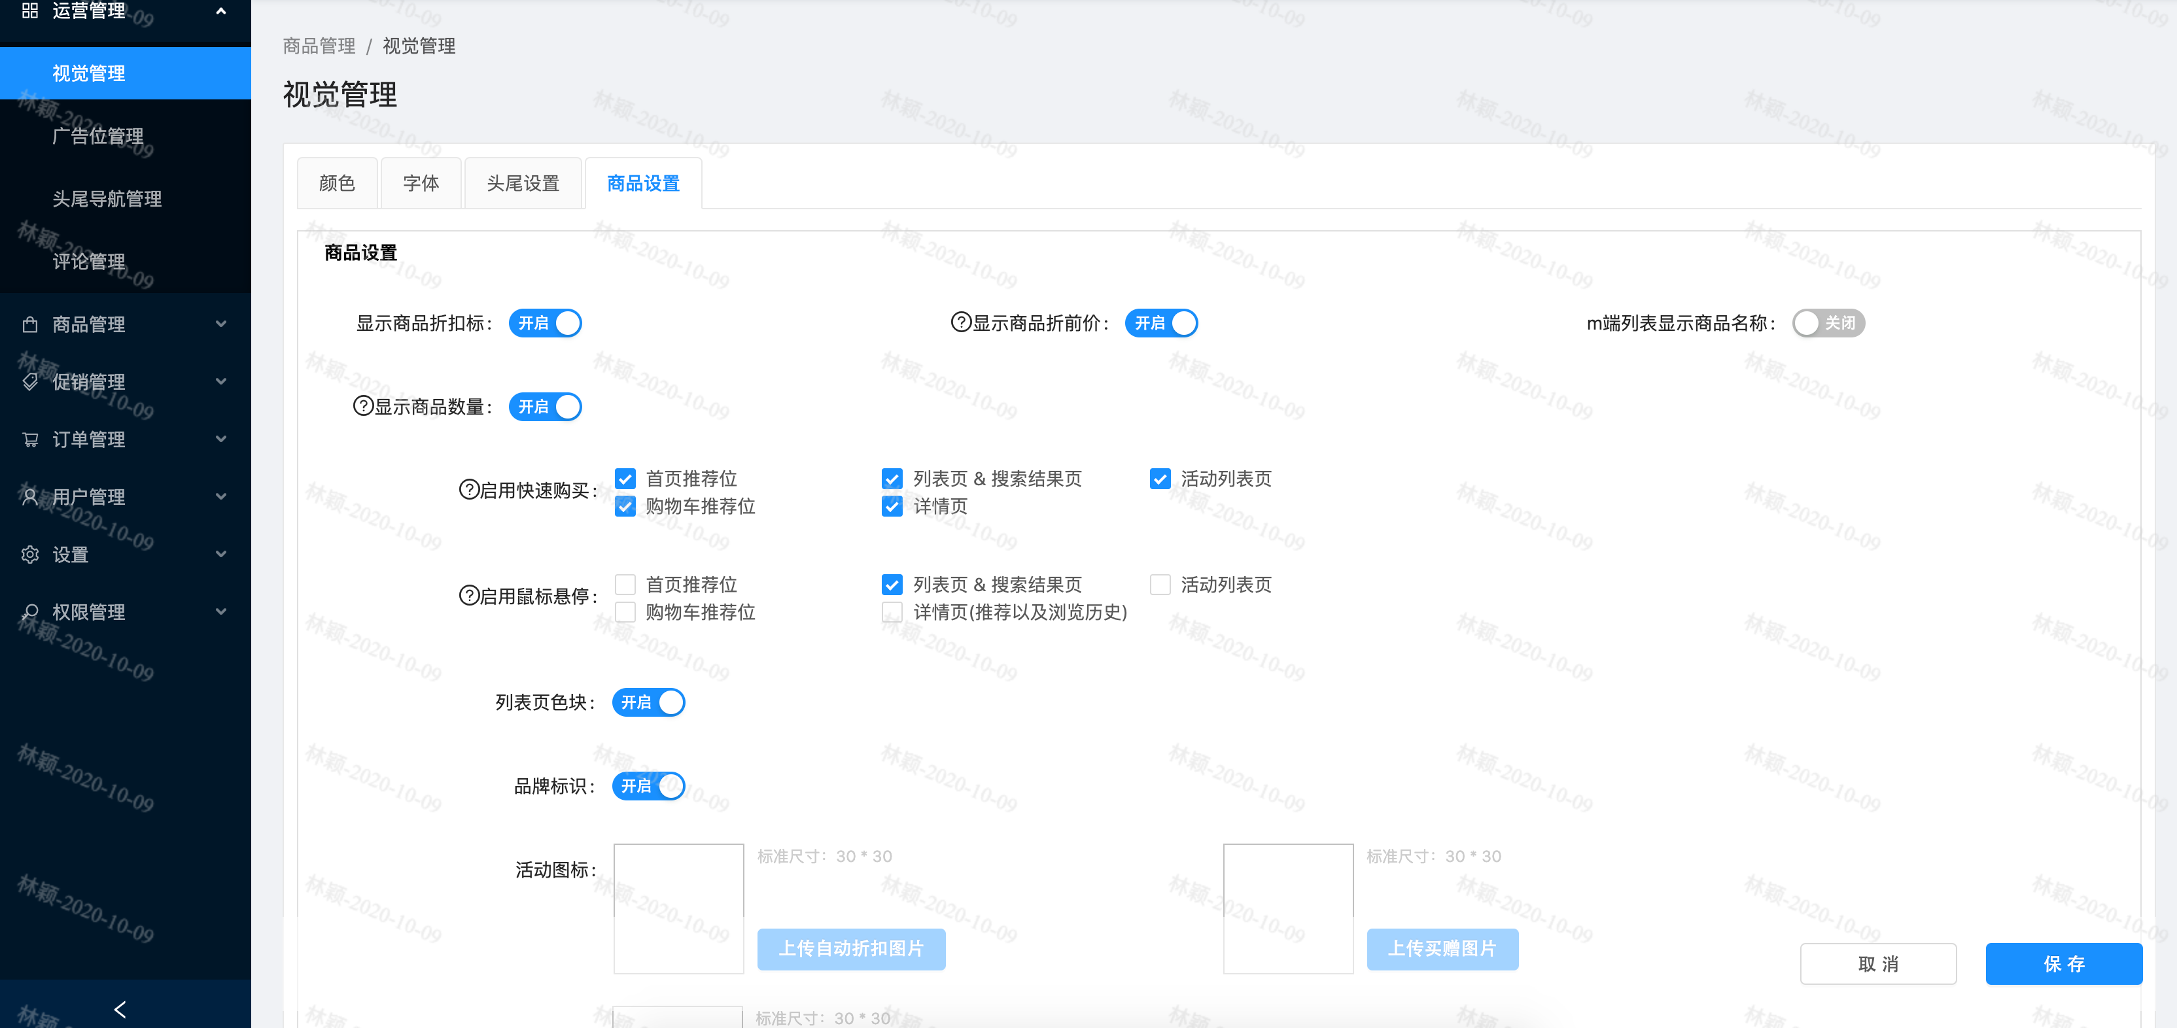Click the 订单管理 cart icon
This screenshot has width=2177, height=1028.
(29, 439)
